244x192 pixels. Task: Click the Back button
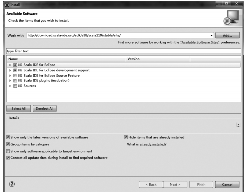point(151,184)
